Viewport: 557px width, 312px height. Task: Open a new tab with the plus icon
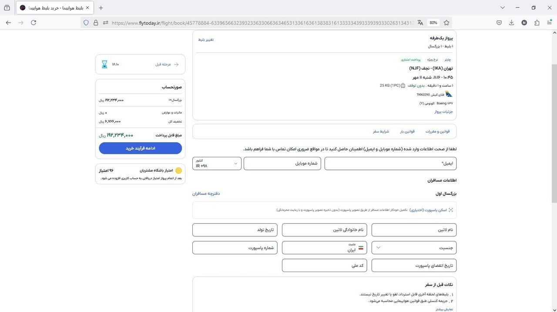tap(101, 8)
